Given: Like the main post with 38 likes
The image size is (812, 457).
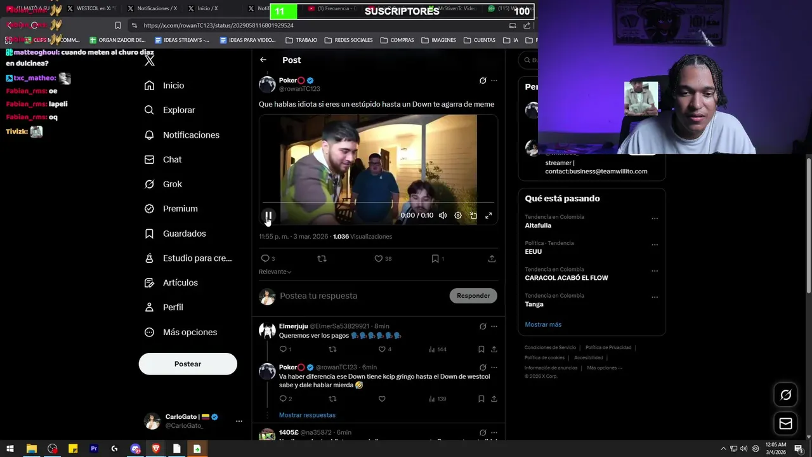Looking at the screenshot, I should point(378,258).
